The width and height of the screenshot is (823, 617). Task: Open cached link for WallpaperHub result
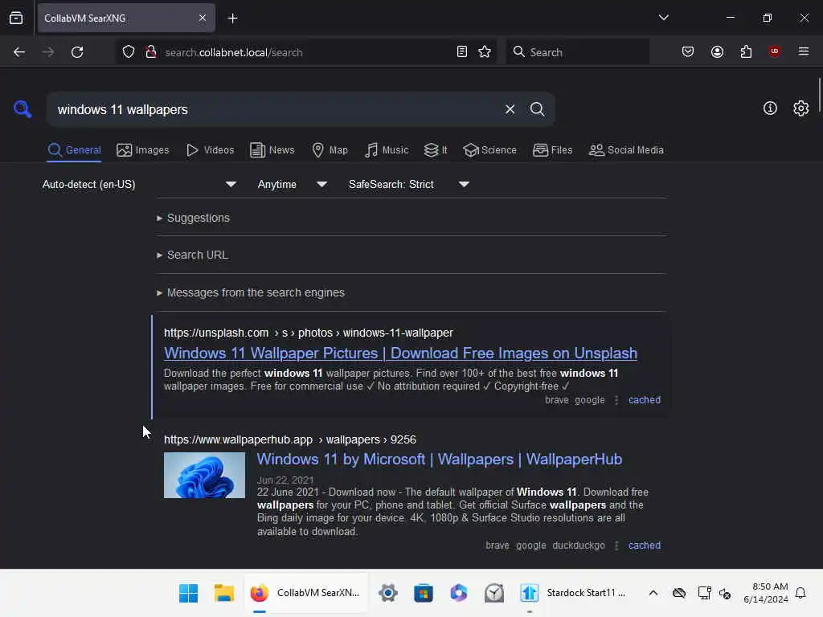644,545
